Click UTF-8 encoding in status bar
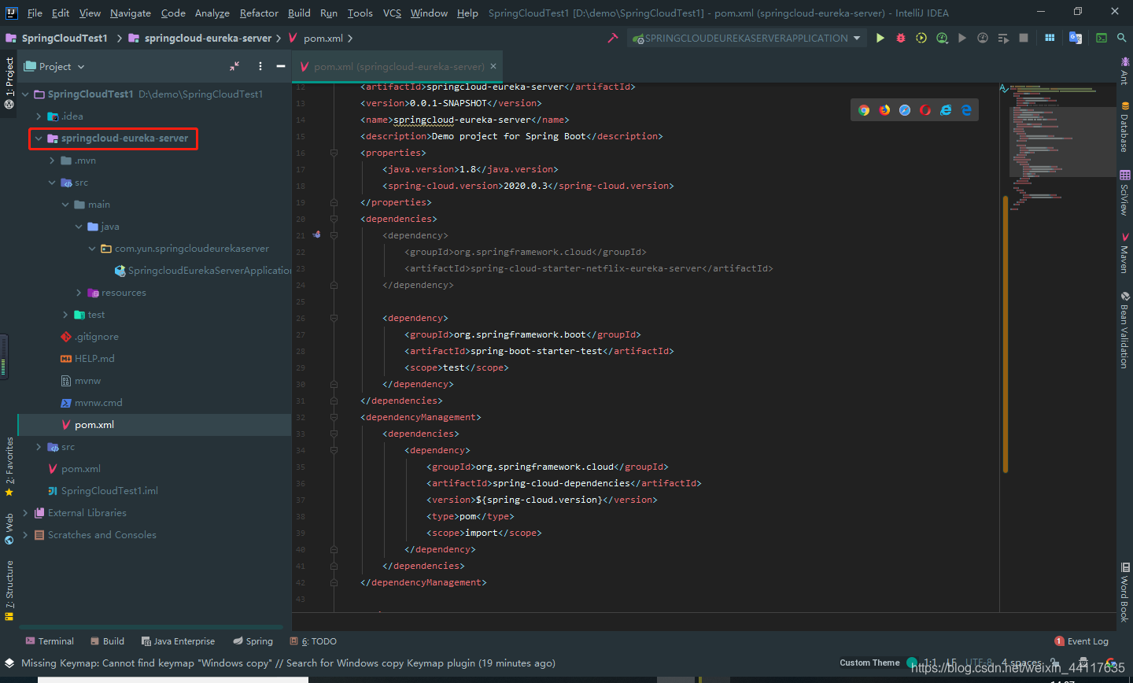This screenshot has height=683, width=1133. [979, 663]
